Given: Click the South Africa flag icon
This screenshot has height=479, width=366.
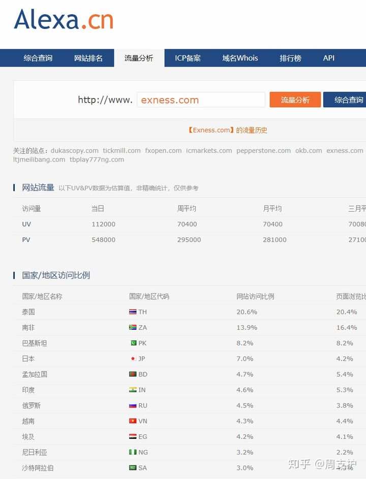Looking at the screenshot, I should pyautogui.click(x=133, y=328).
